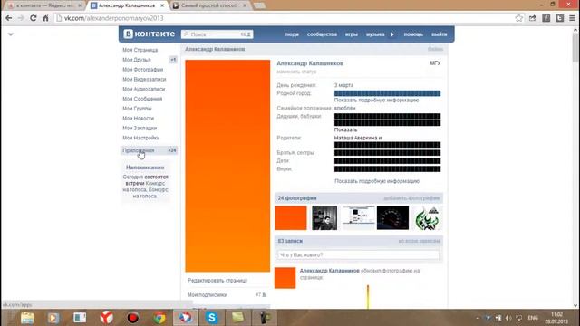
Task: Open Skype from the taskbar
Action: point(212,318)
